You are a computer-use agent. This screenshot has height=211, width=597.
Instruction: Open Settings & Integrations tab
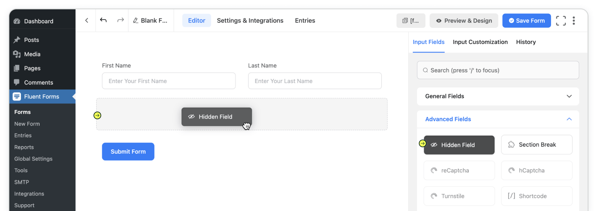[x=250, y=20]
